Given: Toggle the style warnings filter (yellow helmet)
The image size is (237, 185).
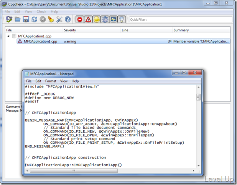Looking at the screenshot, I should 97,19.
